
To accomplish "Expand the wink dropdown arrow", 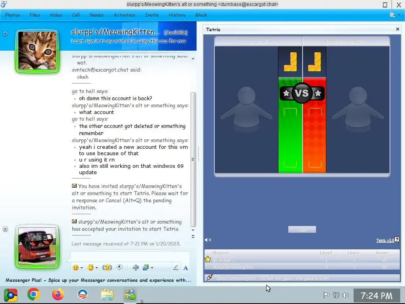I will pyautogui.click(x=97, y=268).
